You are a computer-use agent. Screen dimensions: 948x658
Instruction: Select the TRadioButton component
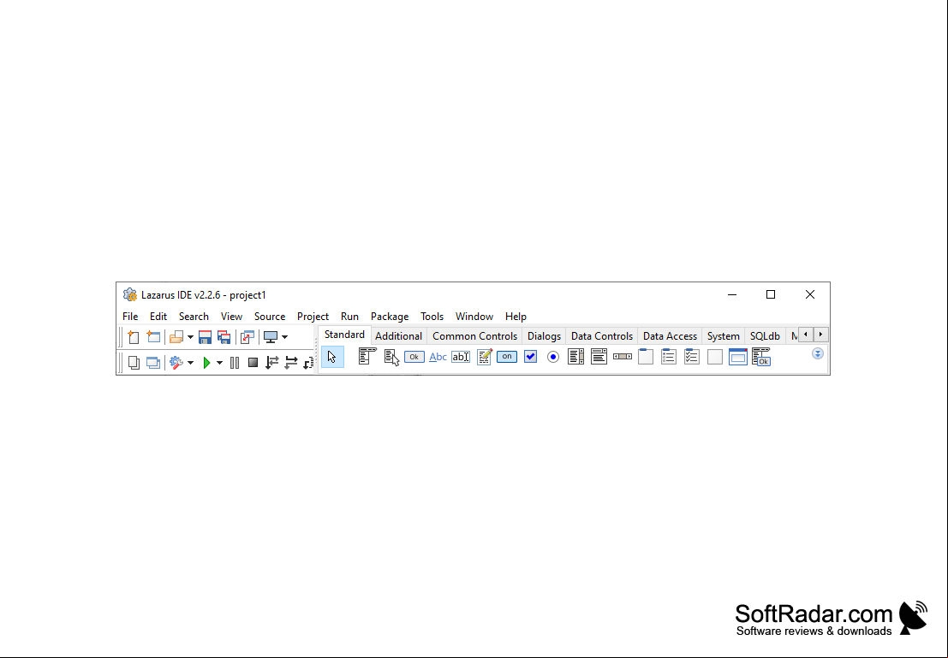(x=552, y=357)
